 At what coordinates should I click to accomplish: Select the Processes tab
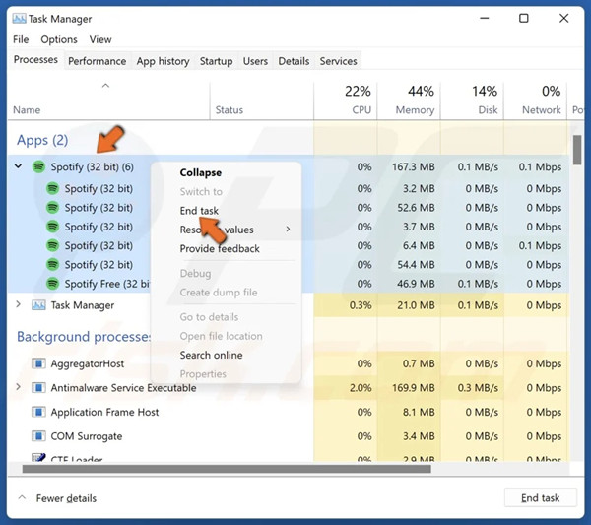[x=35, y=59]
